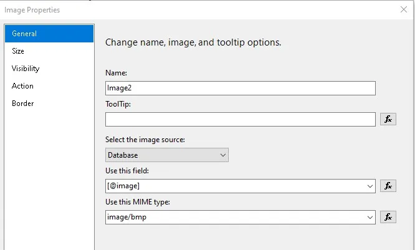Screen dimensions: 415x250
Task: Click the 'Change name, image, and tooltip options' heading
Action: [193, 43]
